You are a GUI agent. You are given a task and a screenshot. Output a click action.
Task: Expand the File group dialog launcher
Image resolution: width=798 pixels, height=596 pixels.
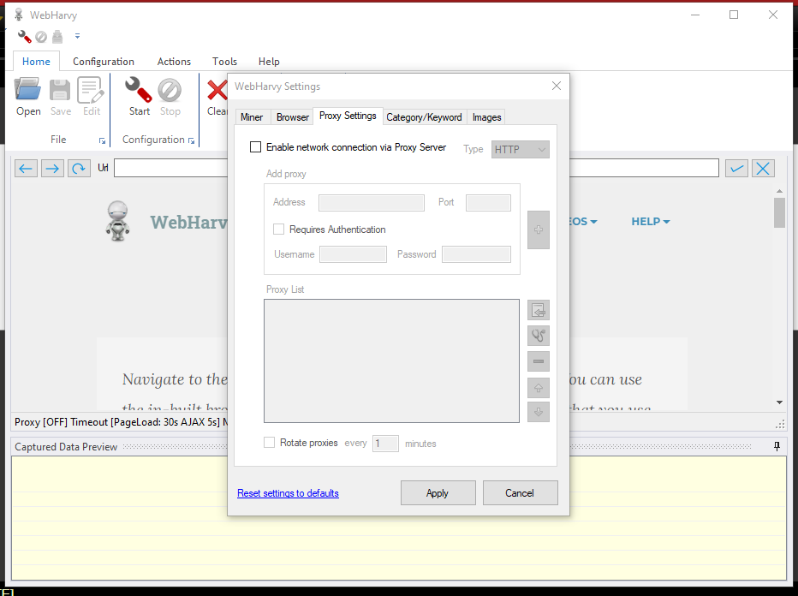102,141
